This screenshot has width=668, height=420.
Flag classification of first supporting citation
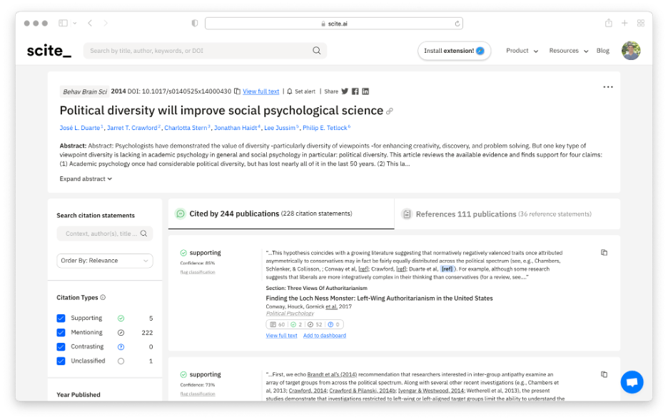[198, 272]
